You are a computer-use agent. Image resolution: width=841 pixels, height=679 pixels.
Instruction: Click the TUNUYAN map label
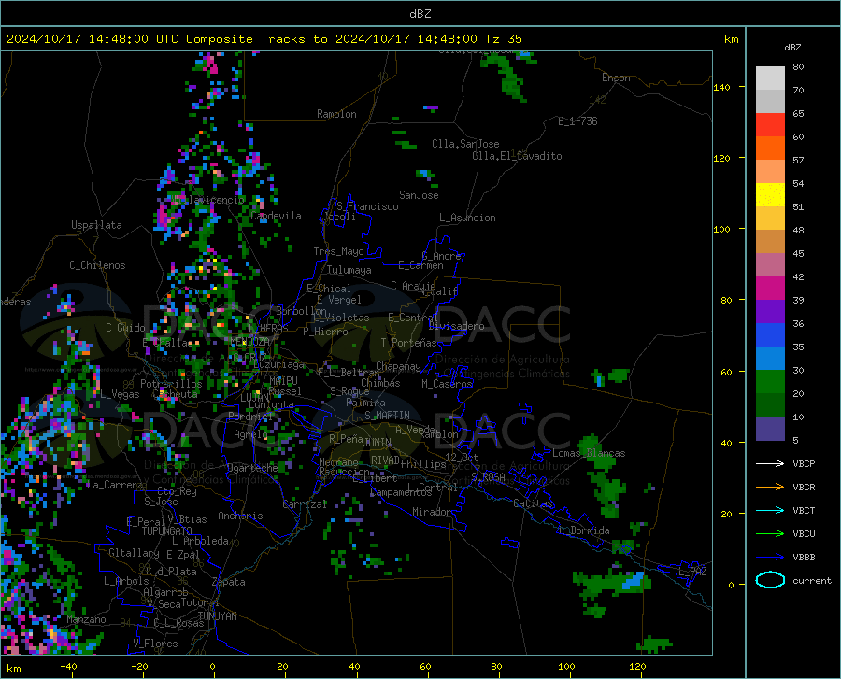point(217,616)
